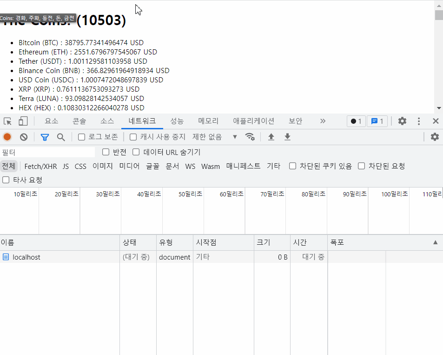443x355 pixels.
Task: Open the errors counter badge showing 1
Action: (x=356, y=121)
